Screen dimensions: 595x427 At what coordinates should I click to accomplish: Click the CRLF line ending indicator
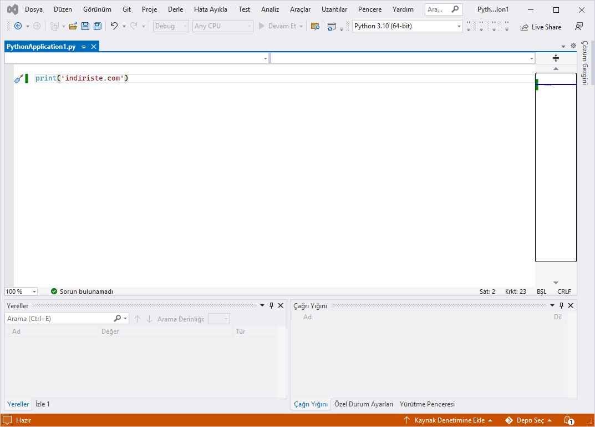(564, 292)
